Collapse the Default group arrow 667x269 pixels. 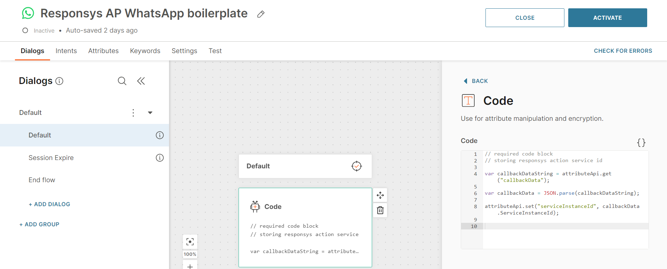[150, 113]
